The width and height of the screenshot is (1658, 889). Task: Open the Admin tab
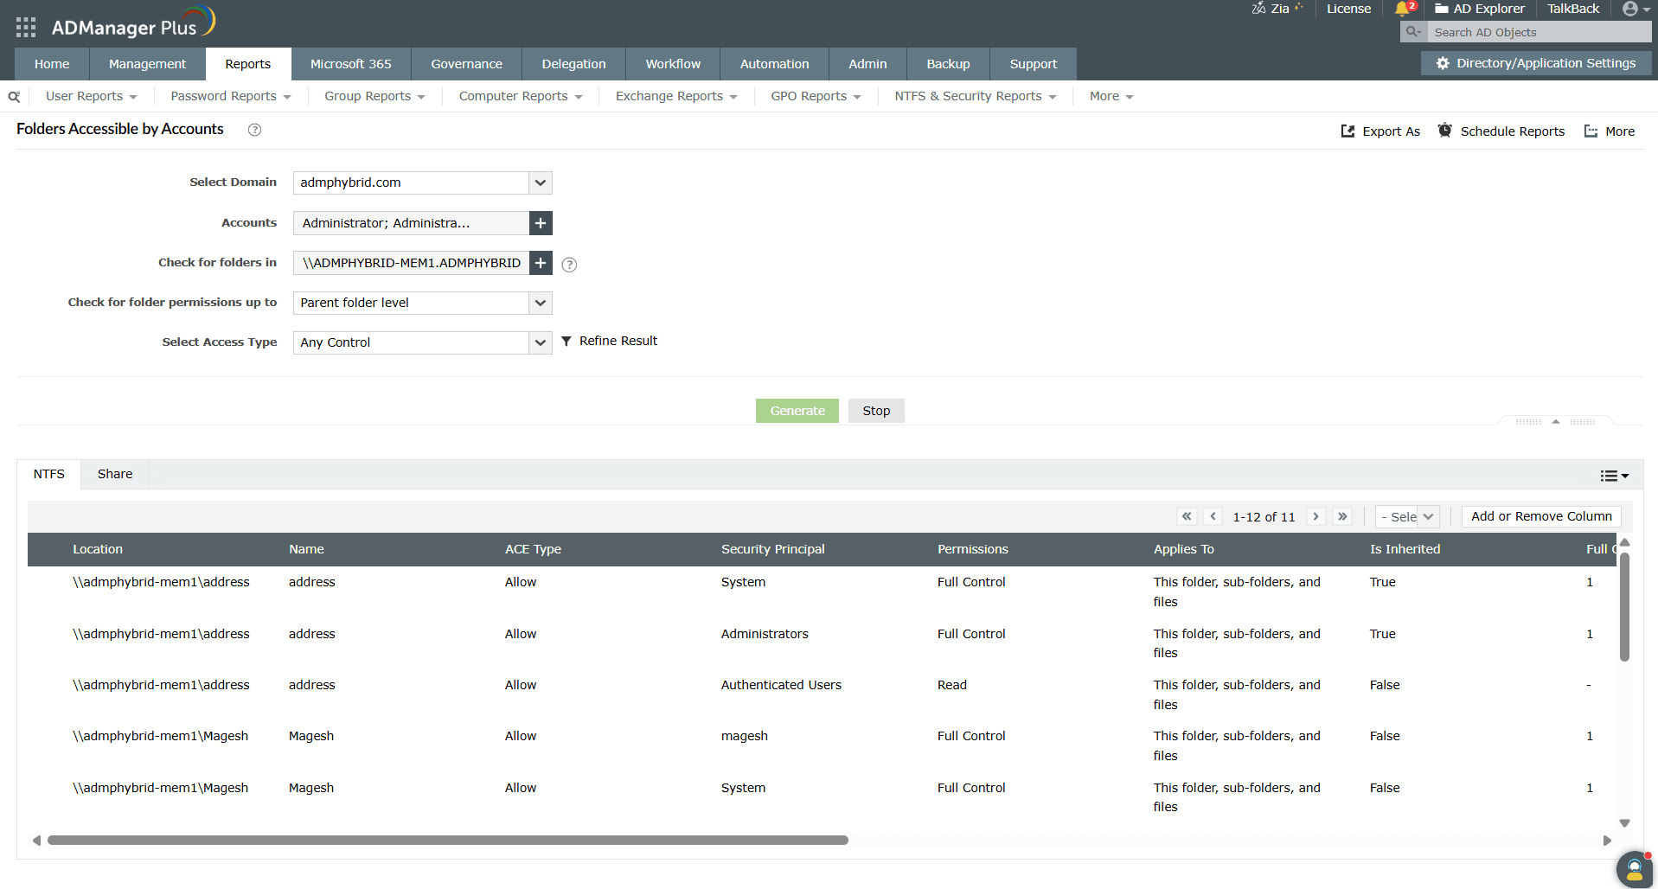point(867,64)
